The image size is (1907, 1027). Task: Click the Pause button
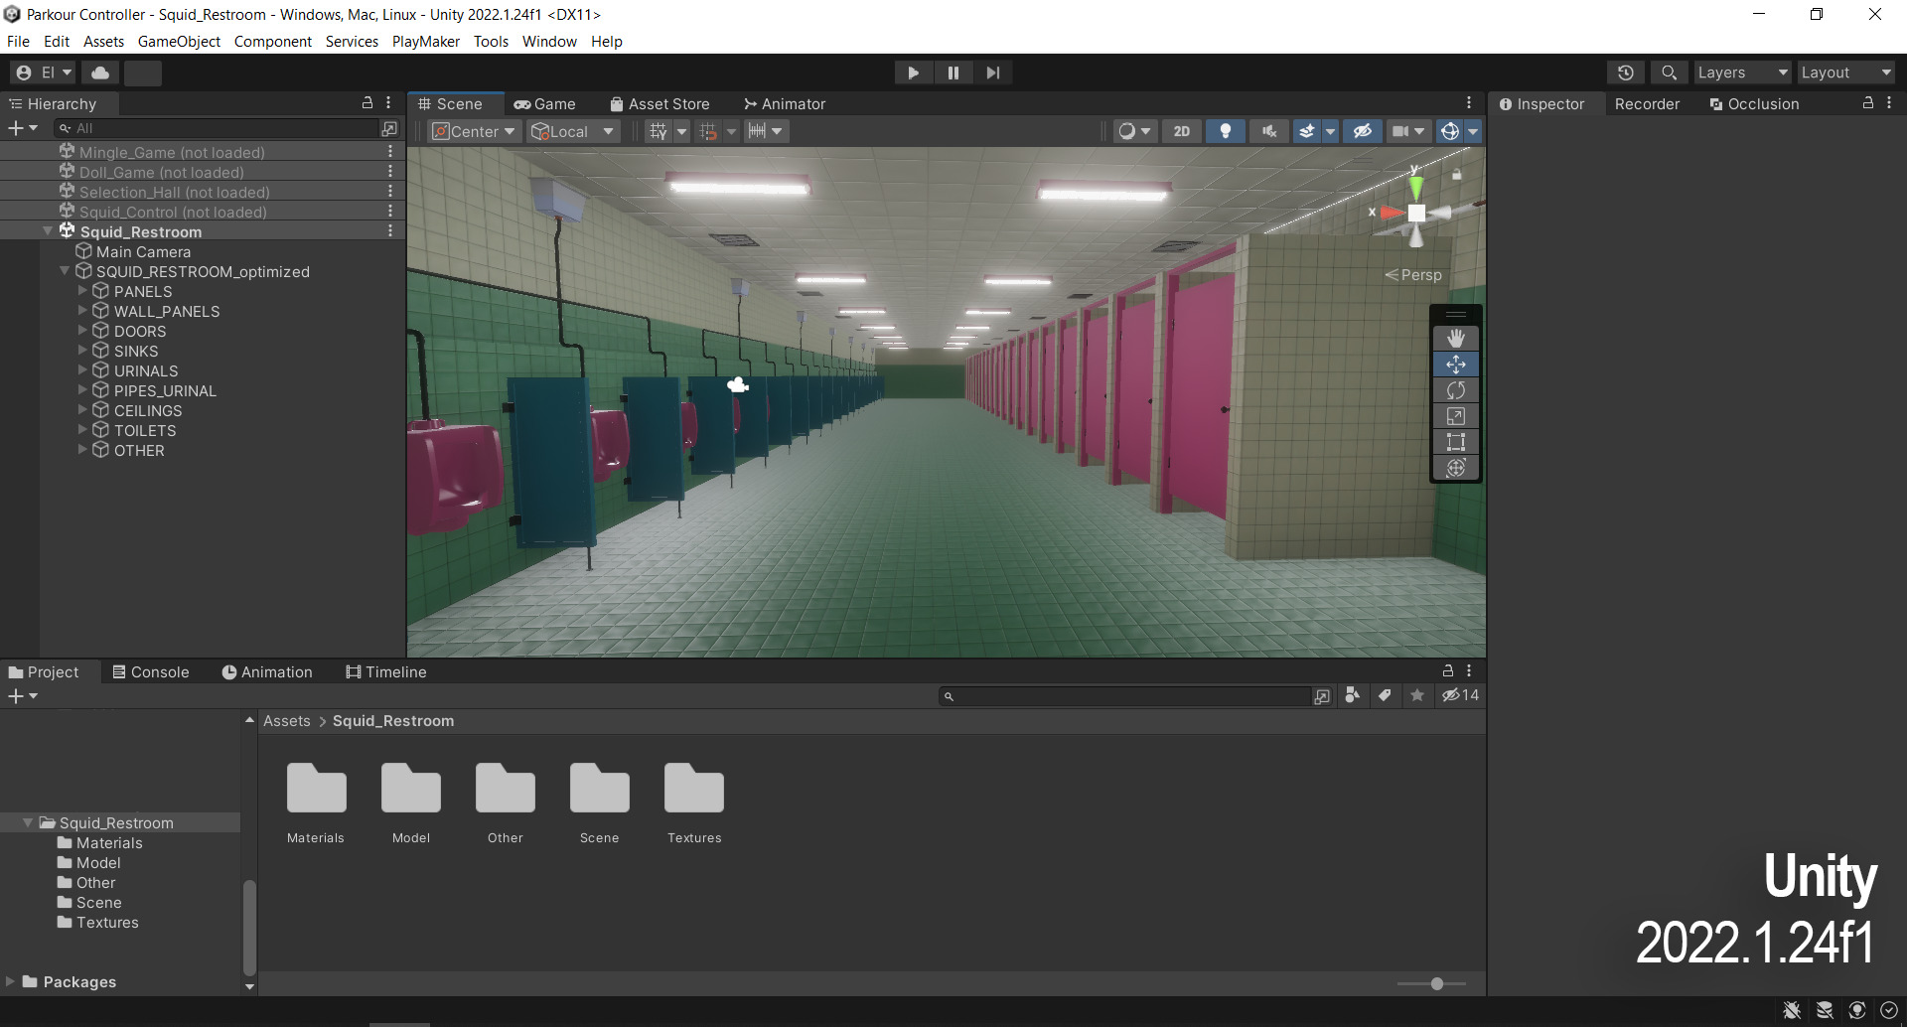coord(953,73)
